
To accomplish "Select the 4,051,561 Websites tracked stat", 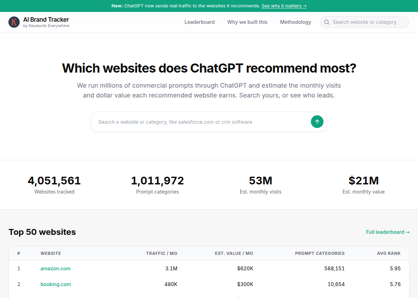I will [54, 185].
